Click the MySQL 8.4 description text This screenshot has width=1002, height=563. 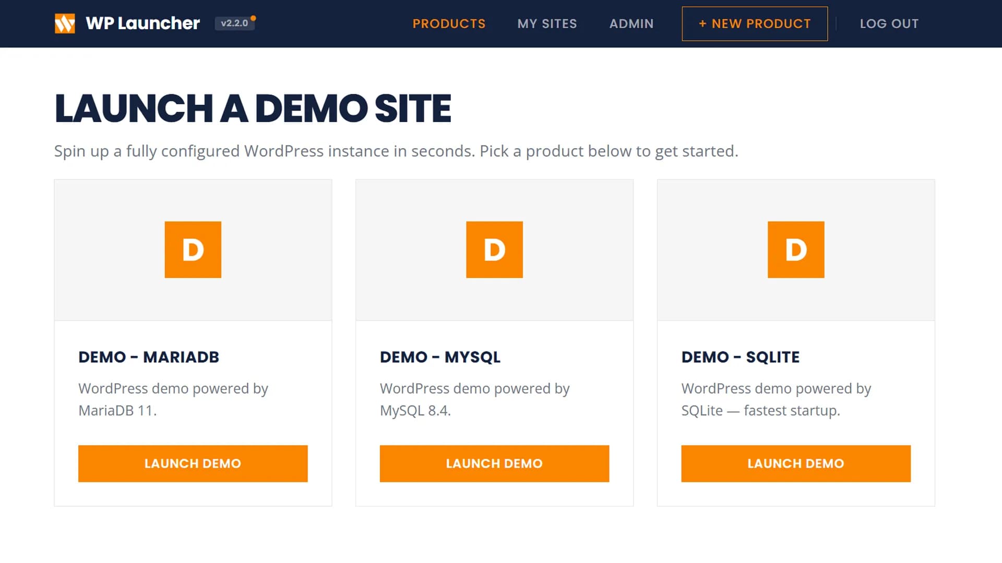coord(475,399)
